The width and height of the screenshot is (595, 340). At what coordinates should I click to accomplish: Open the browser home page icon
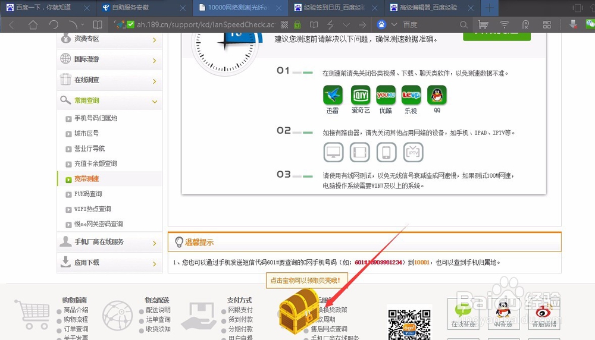(33, 25)
